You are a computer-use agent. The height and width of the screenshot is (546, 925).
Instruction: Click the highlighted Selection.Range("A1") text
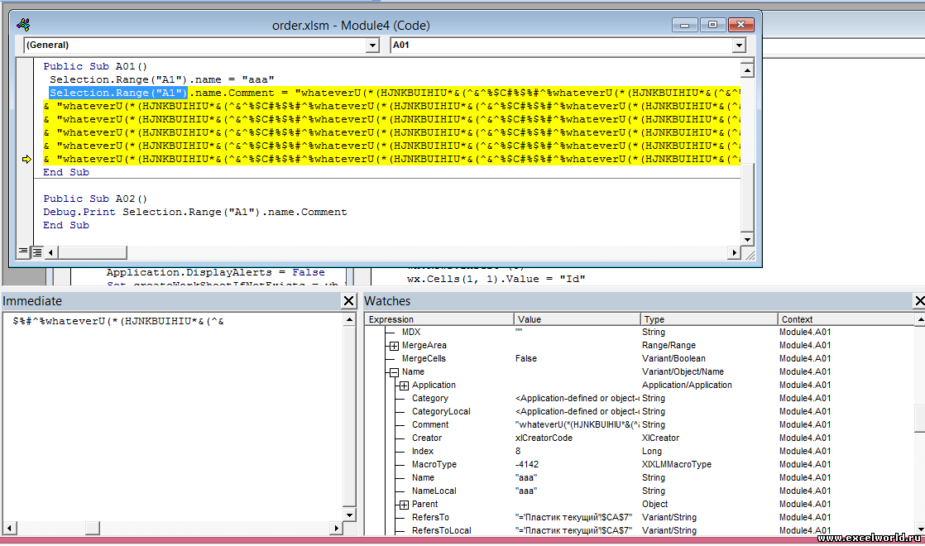118,93
